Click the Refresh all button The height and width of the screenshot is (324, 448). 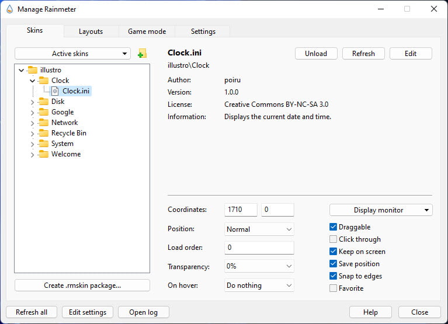[32, 312]
